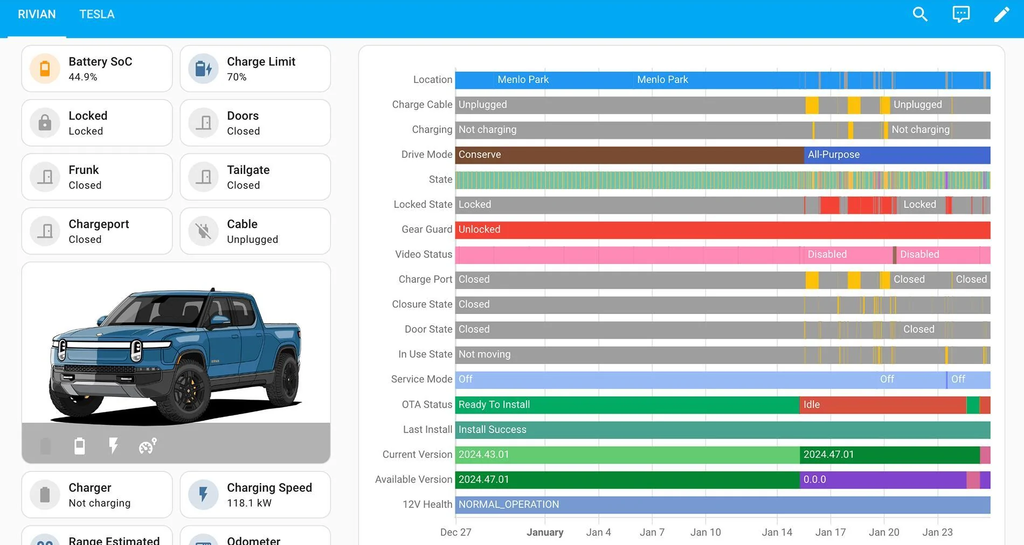Image resolution: width=1024 pixels, height=545 pixels.
Task: Click the Charge Limit battery icon
Action: 203,68
